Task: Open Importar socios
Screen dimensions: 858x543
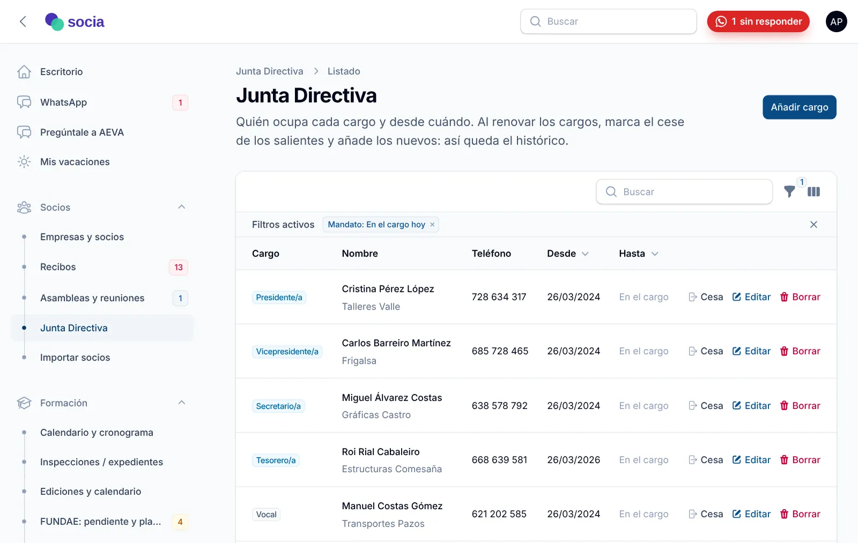Action: (x=102, y=357)
